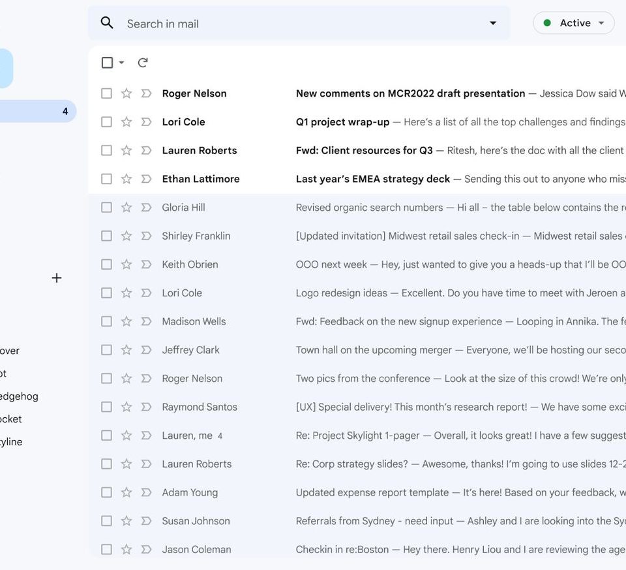Star the Lori Cole Q1 wrap-up email
The width and height of the screenshot is (626, 570).
tap(127, 122)
